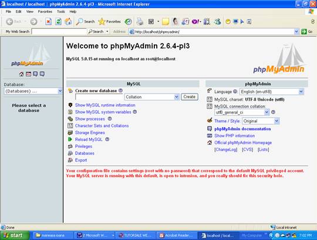
Task: Open Show PHP information link
Action: point(234,136)
